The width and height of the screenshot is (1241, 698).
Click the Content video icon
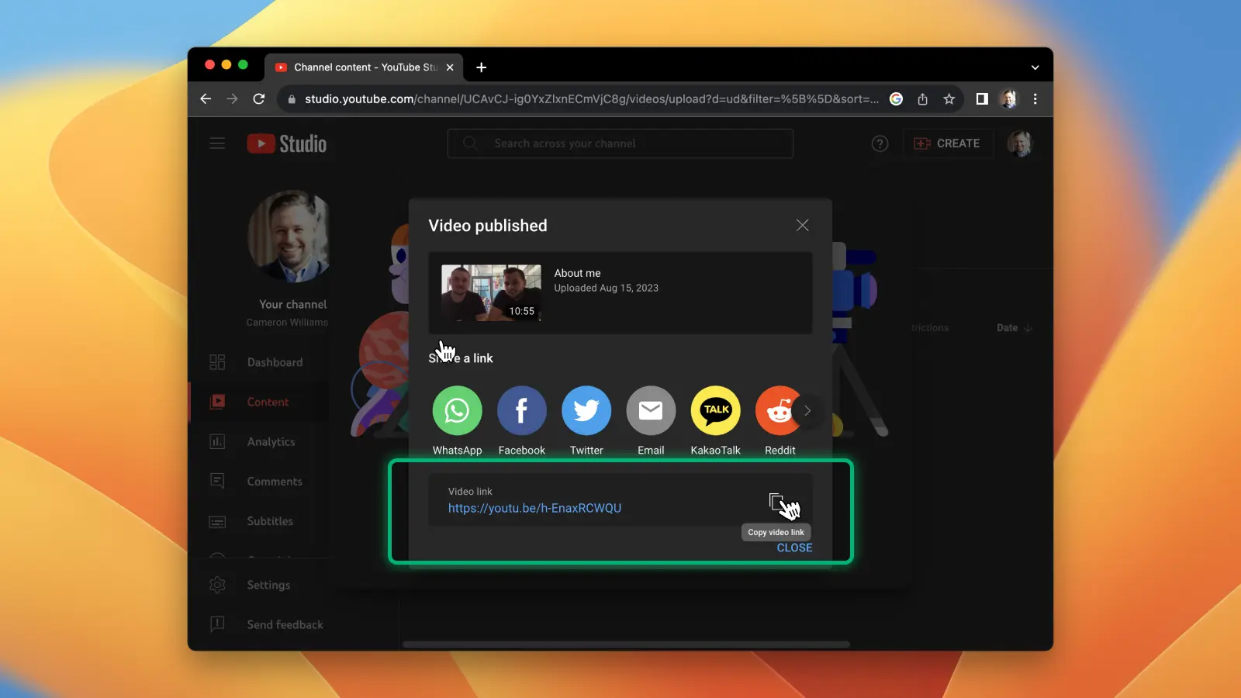[217, 402]
